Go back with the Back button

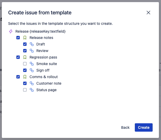coord(125,127)
